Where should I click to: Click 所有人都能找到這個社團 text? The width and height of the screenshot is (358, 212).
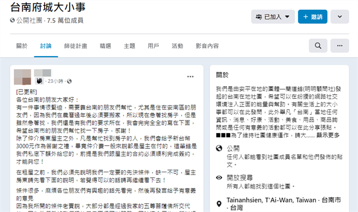click(260, 186)
